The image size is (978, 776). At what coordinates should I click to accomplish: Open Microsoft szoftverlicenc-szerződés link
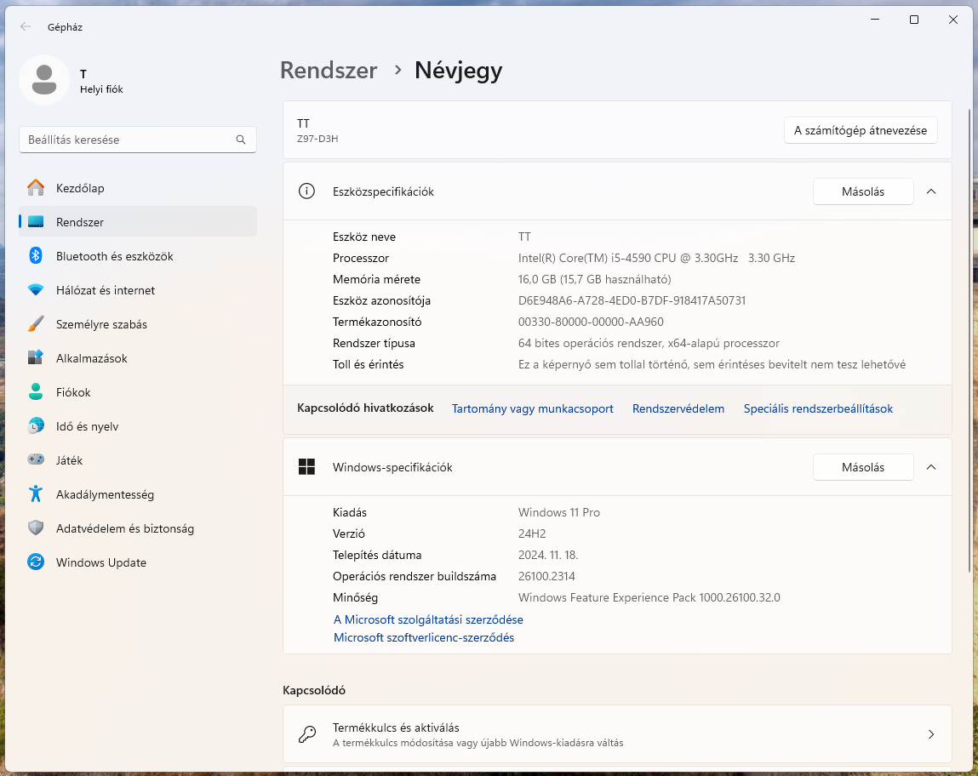[x=424, y=637]
